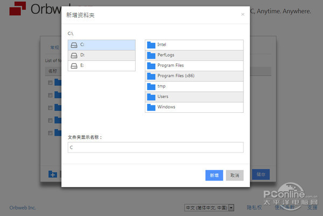Select the D: drive icon
The width and height of the screenshot is (323, 216).
point(74,55)
